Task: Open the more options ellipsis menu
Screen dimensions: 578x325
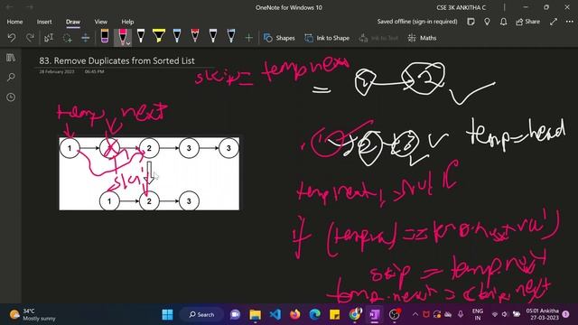Action: pos(570,22)
